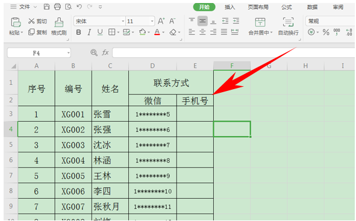Image resolution: width=356 pixels, height=221 pixels.
Task: Click the zoom lookup icon beside fx
Action: pyautogui.click(x=94, y=53)
